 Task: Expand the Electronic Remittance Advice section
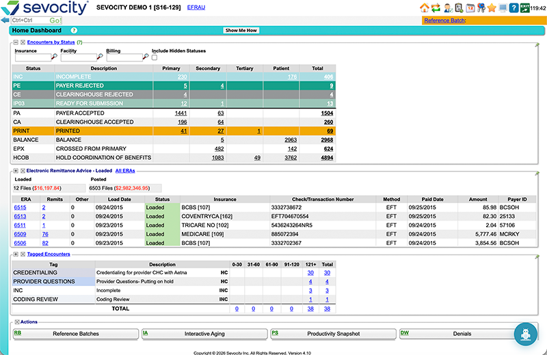coord(16,171)
